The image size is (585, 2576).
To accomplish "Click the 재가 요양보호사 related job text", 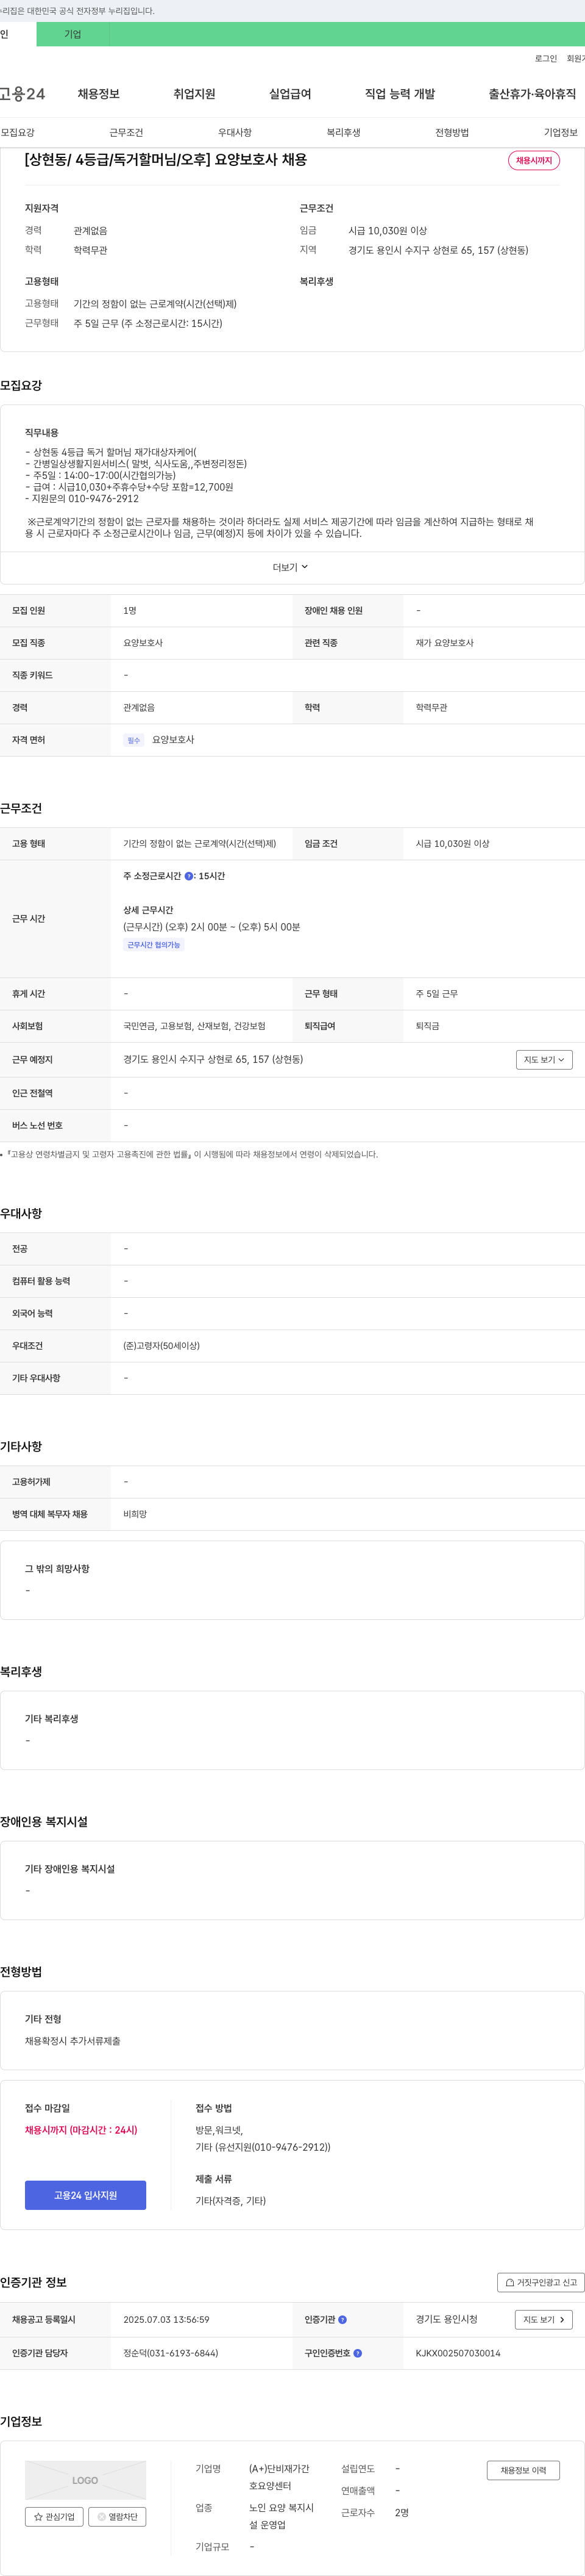I will point(445,643).
